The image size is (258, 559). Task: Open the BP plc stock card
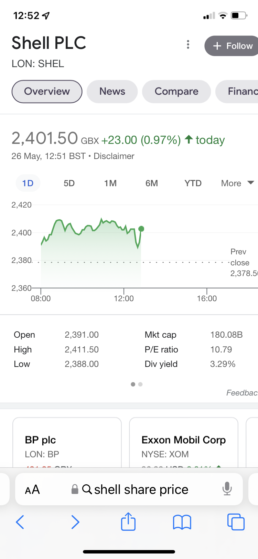coord(67,444)
